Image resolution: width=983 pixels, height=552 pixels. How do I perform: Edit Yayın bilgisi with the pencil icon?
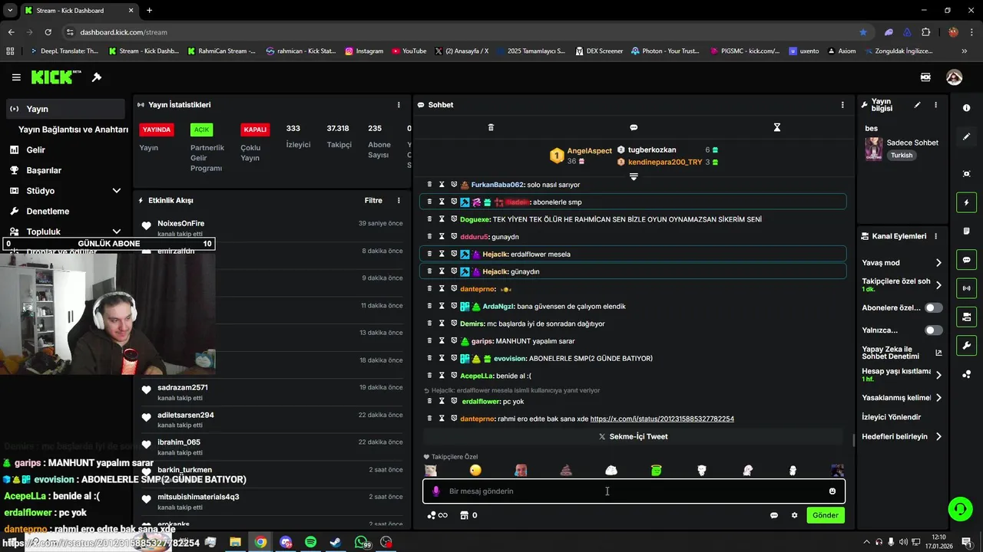917,105
